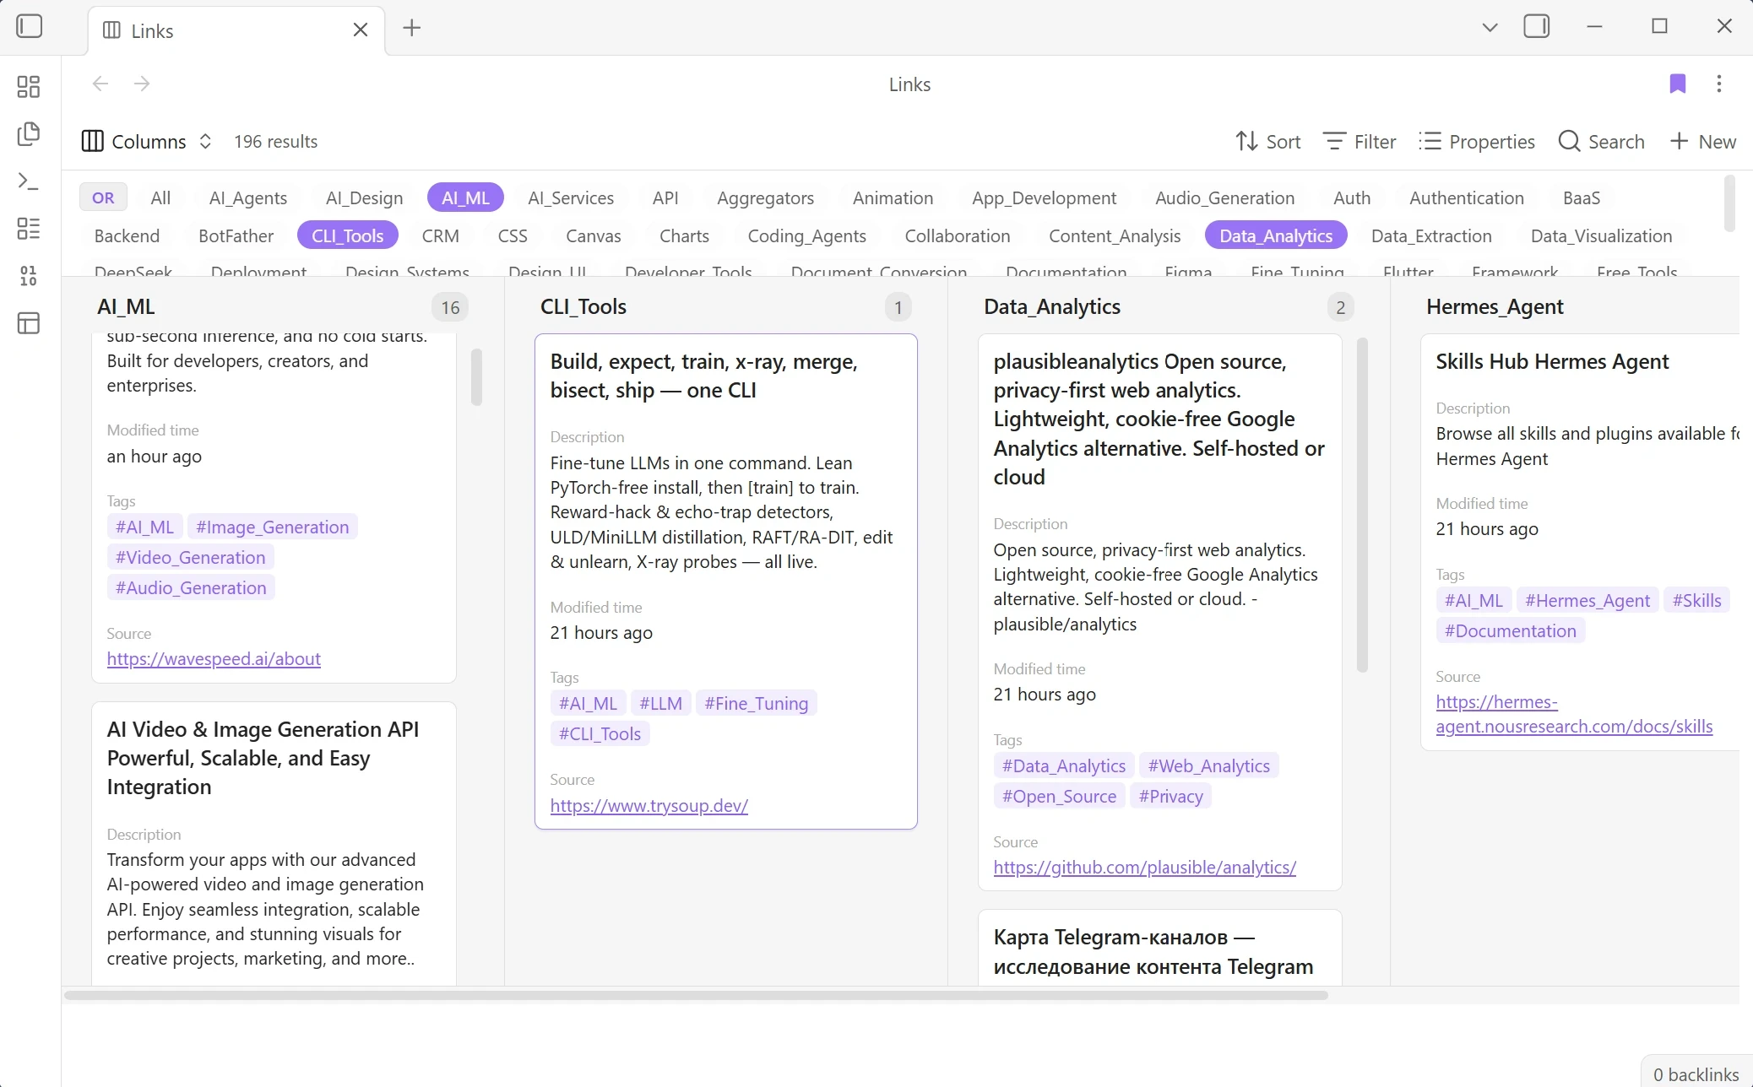Screen dimensions: 1753x1087
Task: Open the trysoup.dev source link
Action: pyautogui.click(x=649, y=805)
